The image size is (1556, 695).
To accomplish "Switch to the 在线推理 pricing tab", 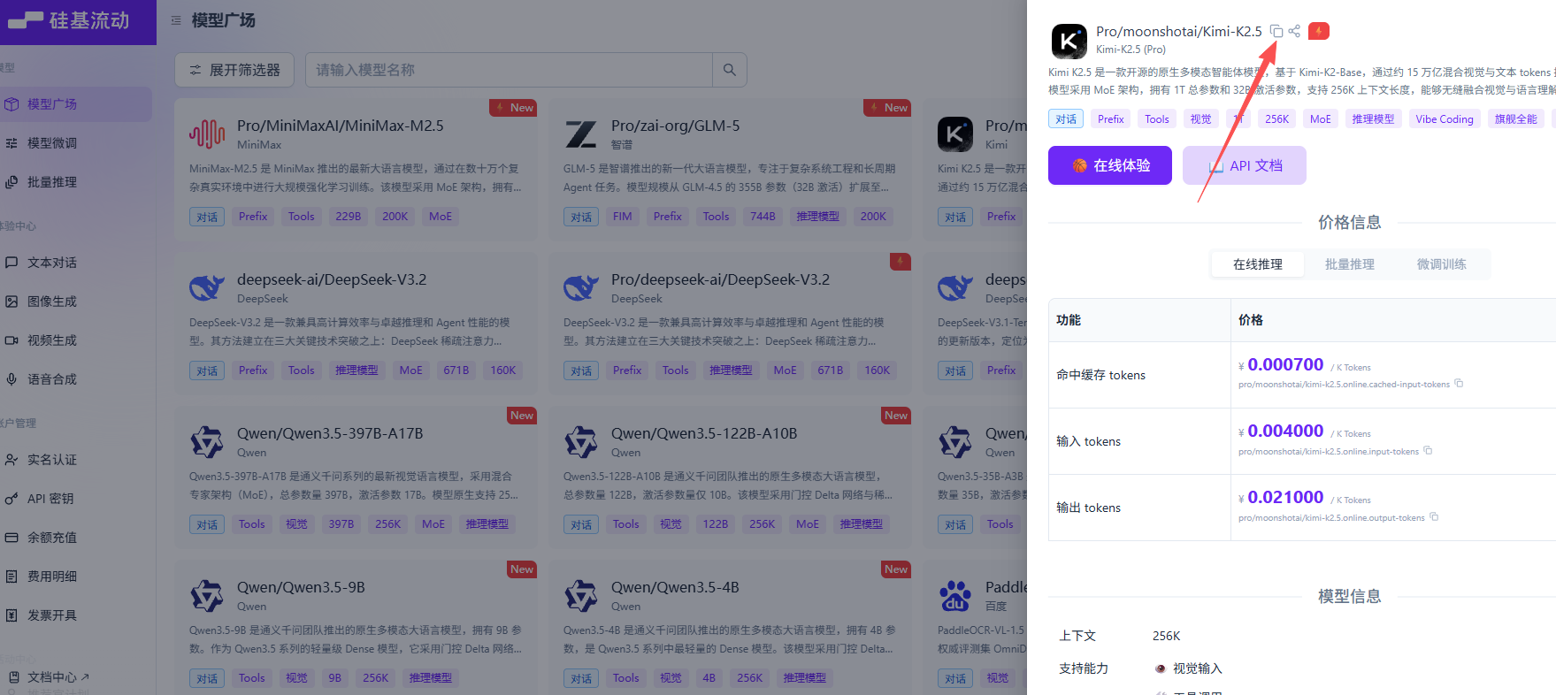I will pyautogui.click(x=1258, y=264).
